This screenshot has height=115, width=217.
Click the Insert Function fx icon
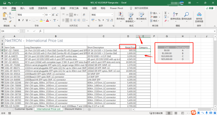[x=40, y=31]
